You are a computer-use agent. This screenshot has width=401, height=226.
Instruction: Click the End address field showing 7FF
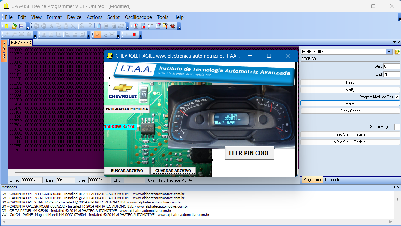391,74
